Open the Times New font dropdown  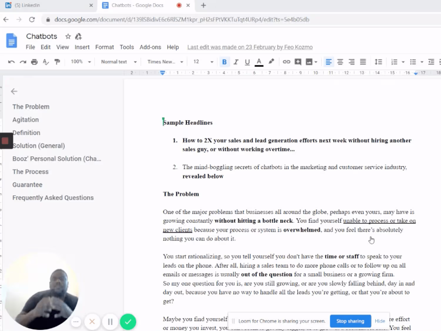(x=165, y=62)
